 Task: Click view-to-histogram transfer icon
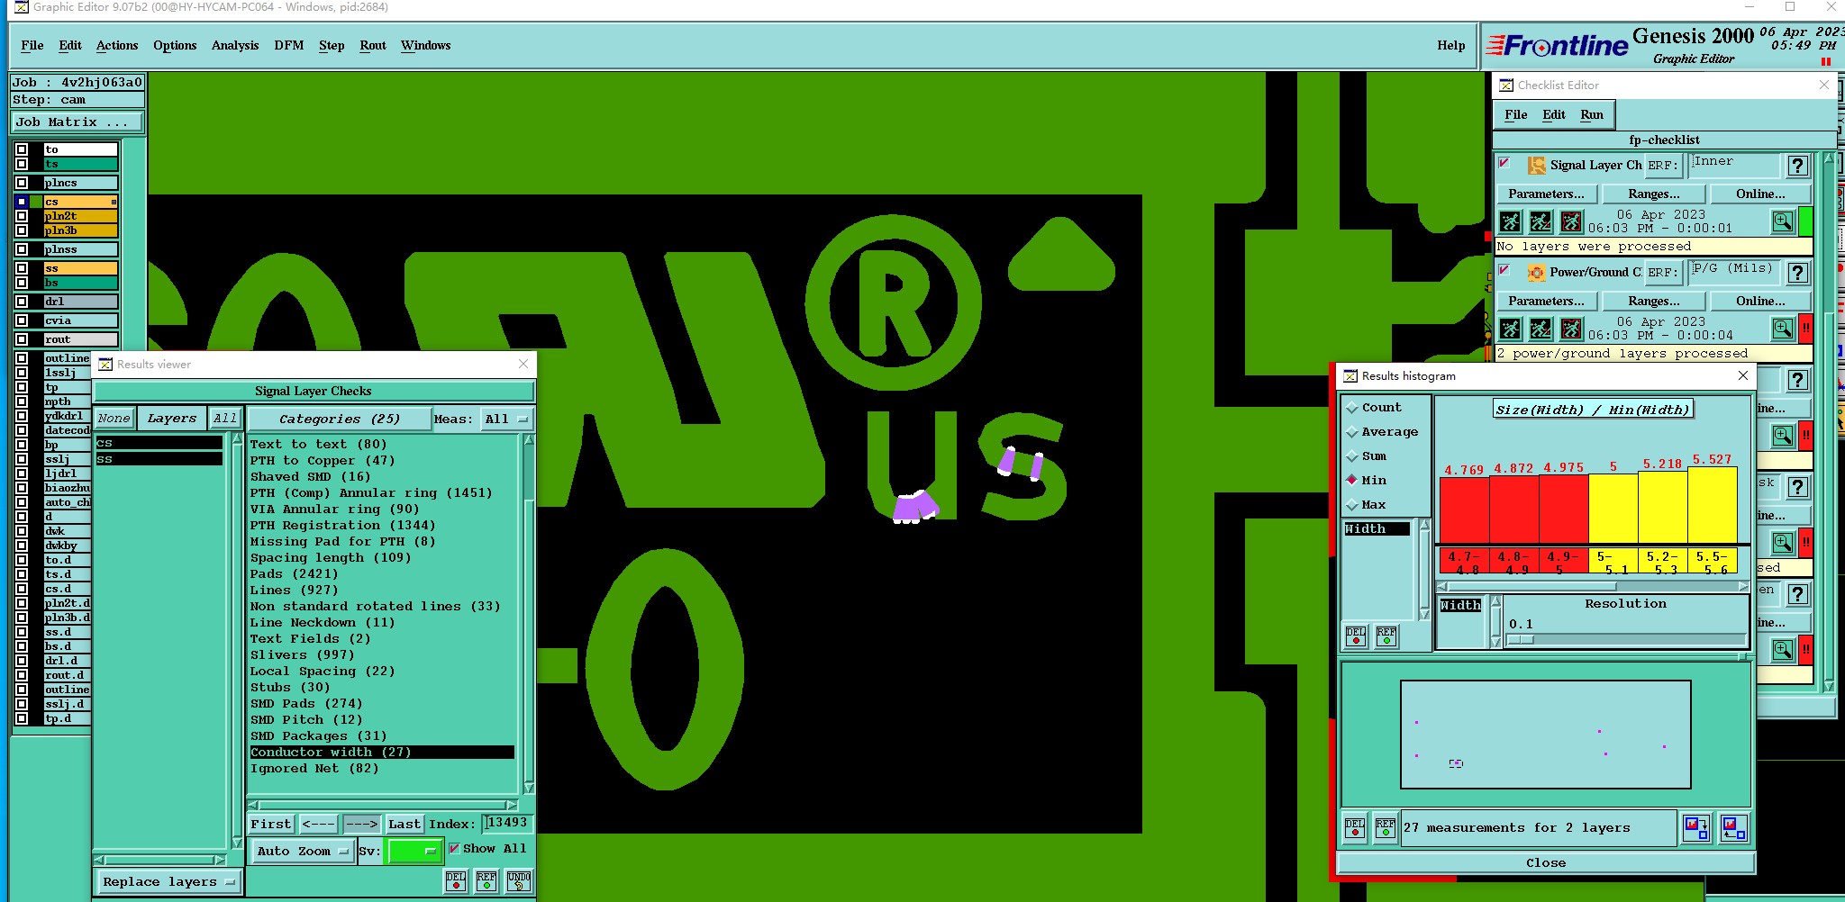[x=1734, y=827]
